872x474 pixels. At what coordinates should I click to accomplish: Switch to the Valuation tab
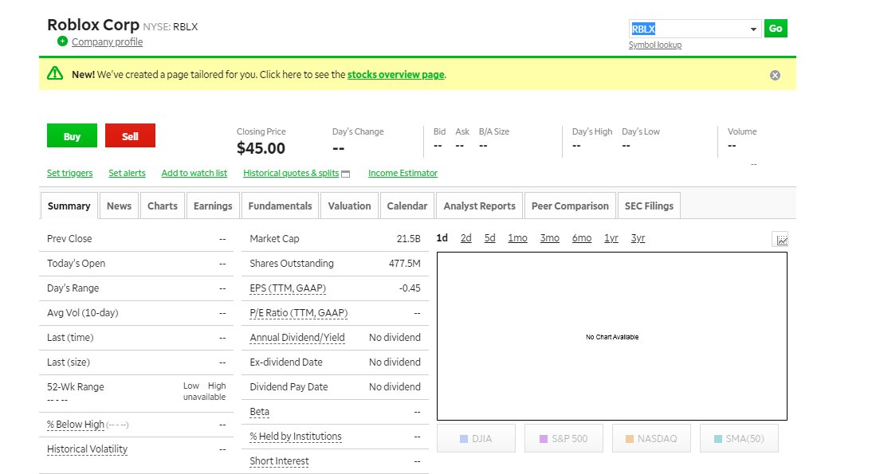coord(349,206)
